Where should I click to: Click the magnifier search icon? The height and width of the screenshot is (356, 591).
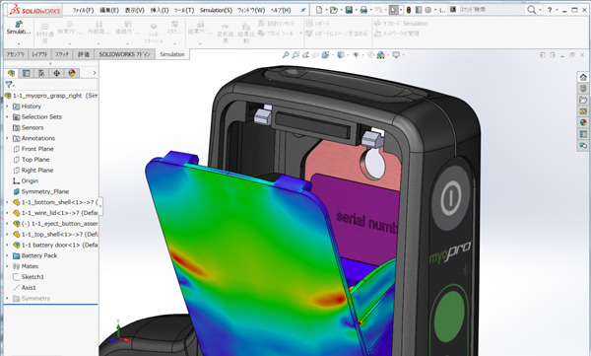tap(531, 10)
